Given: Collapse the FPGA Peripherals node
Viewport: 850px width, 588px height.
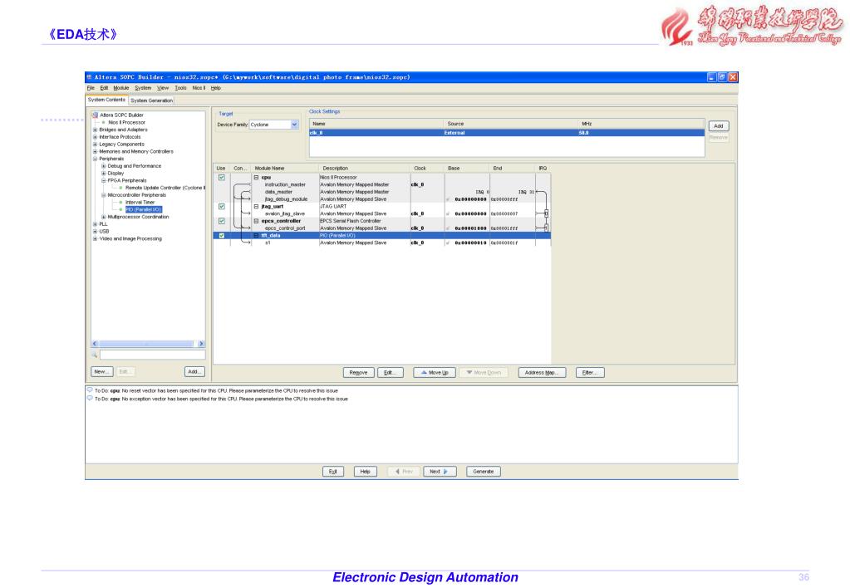Looking at the screenshot, I should [x=104, y=180].
